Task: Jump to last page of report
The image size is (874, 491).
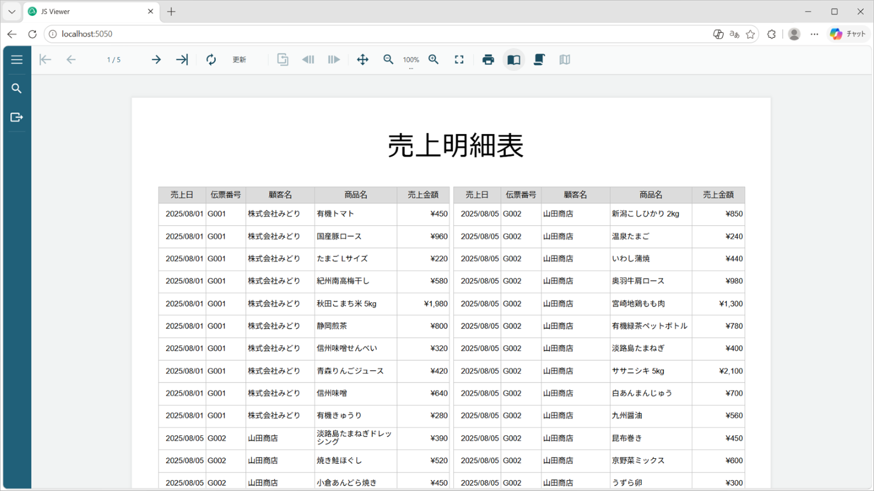Action: click(x=182, y=59)
